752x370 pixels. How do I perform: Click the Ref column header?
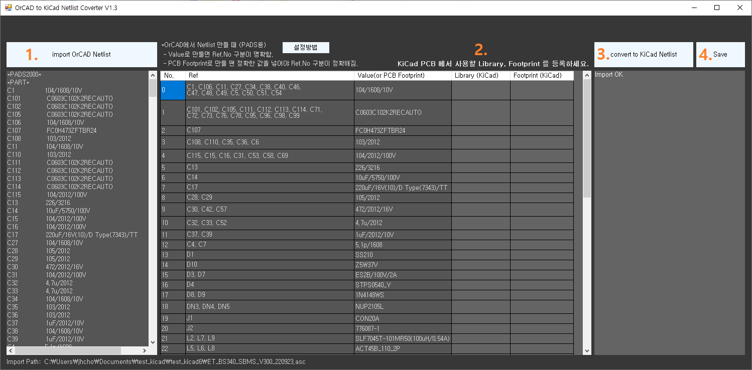pyautogui.click(x=270, y=76)
